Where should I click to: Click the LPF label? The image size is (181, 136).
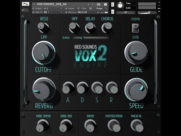[x=44, y=37]
